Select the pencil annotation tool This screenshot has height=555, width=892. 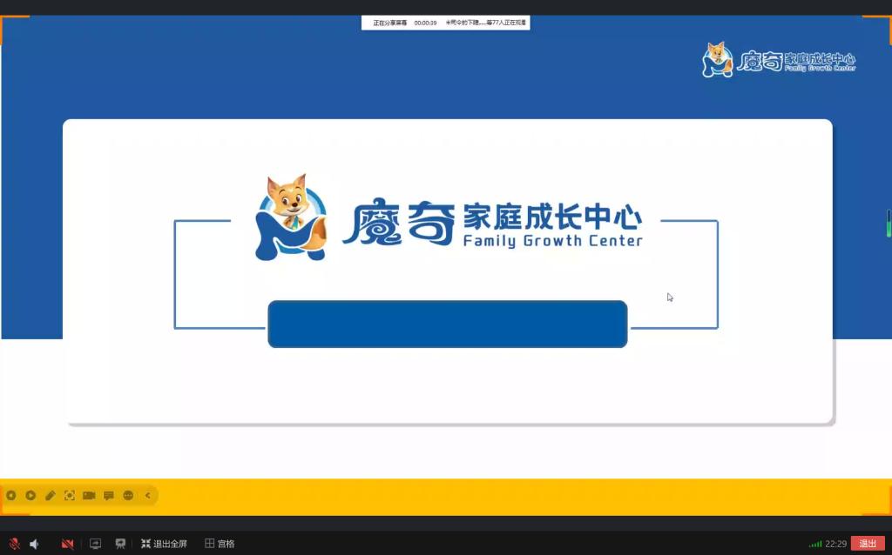pos(50,495)
